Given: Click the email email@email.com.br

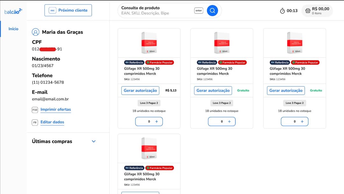Looking at the screenshot, I should coord(50,99).
